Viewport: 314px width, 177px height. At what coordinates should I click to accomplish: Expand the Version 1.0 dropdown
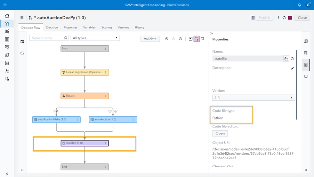tap(253, 98)
